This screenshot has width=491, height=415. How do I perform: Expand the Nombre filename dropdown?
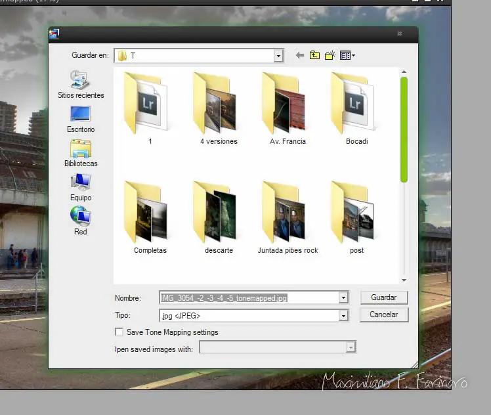coord(343,297)
